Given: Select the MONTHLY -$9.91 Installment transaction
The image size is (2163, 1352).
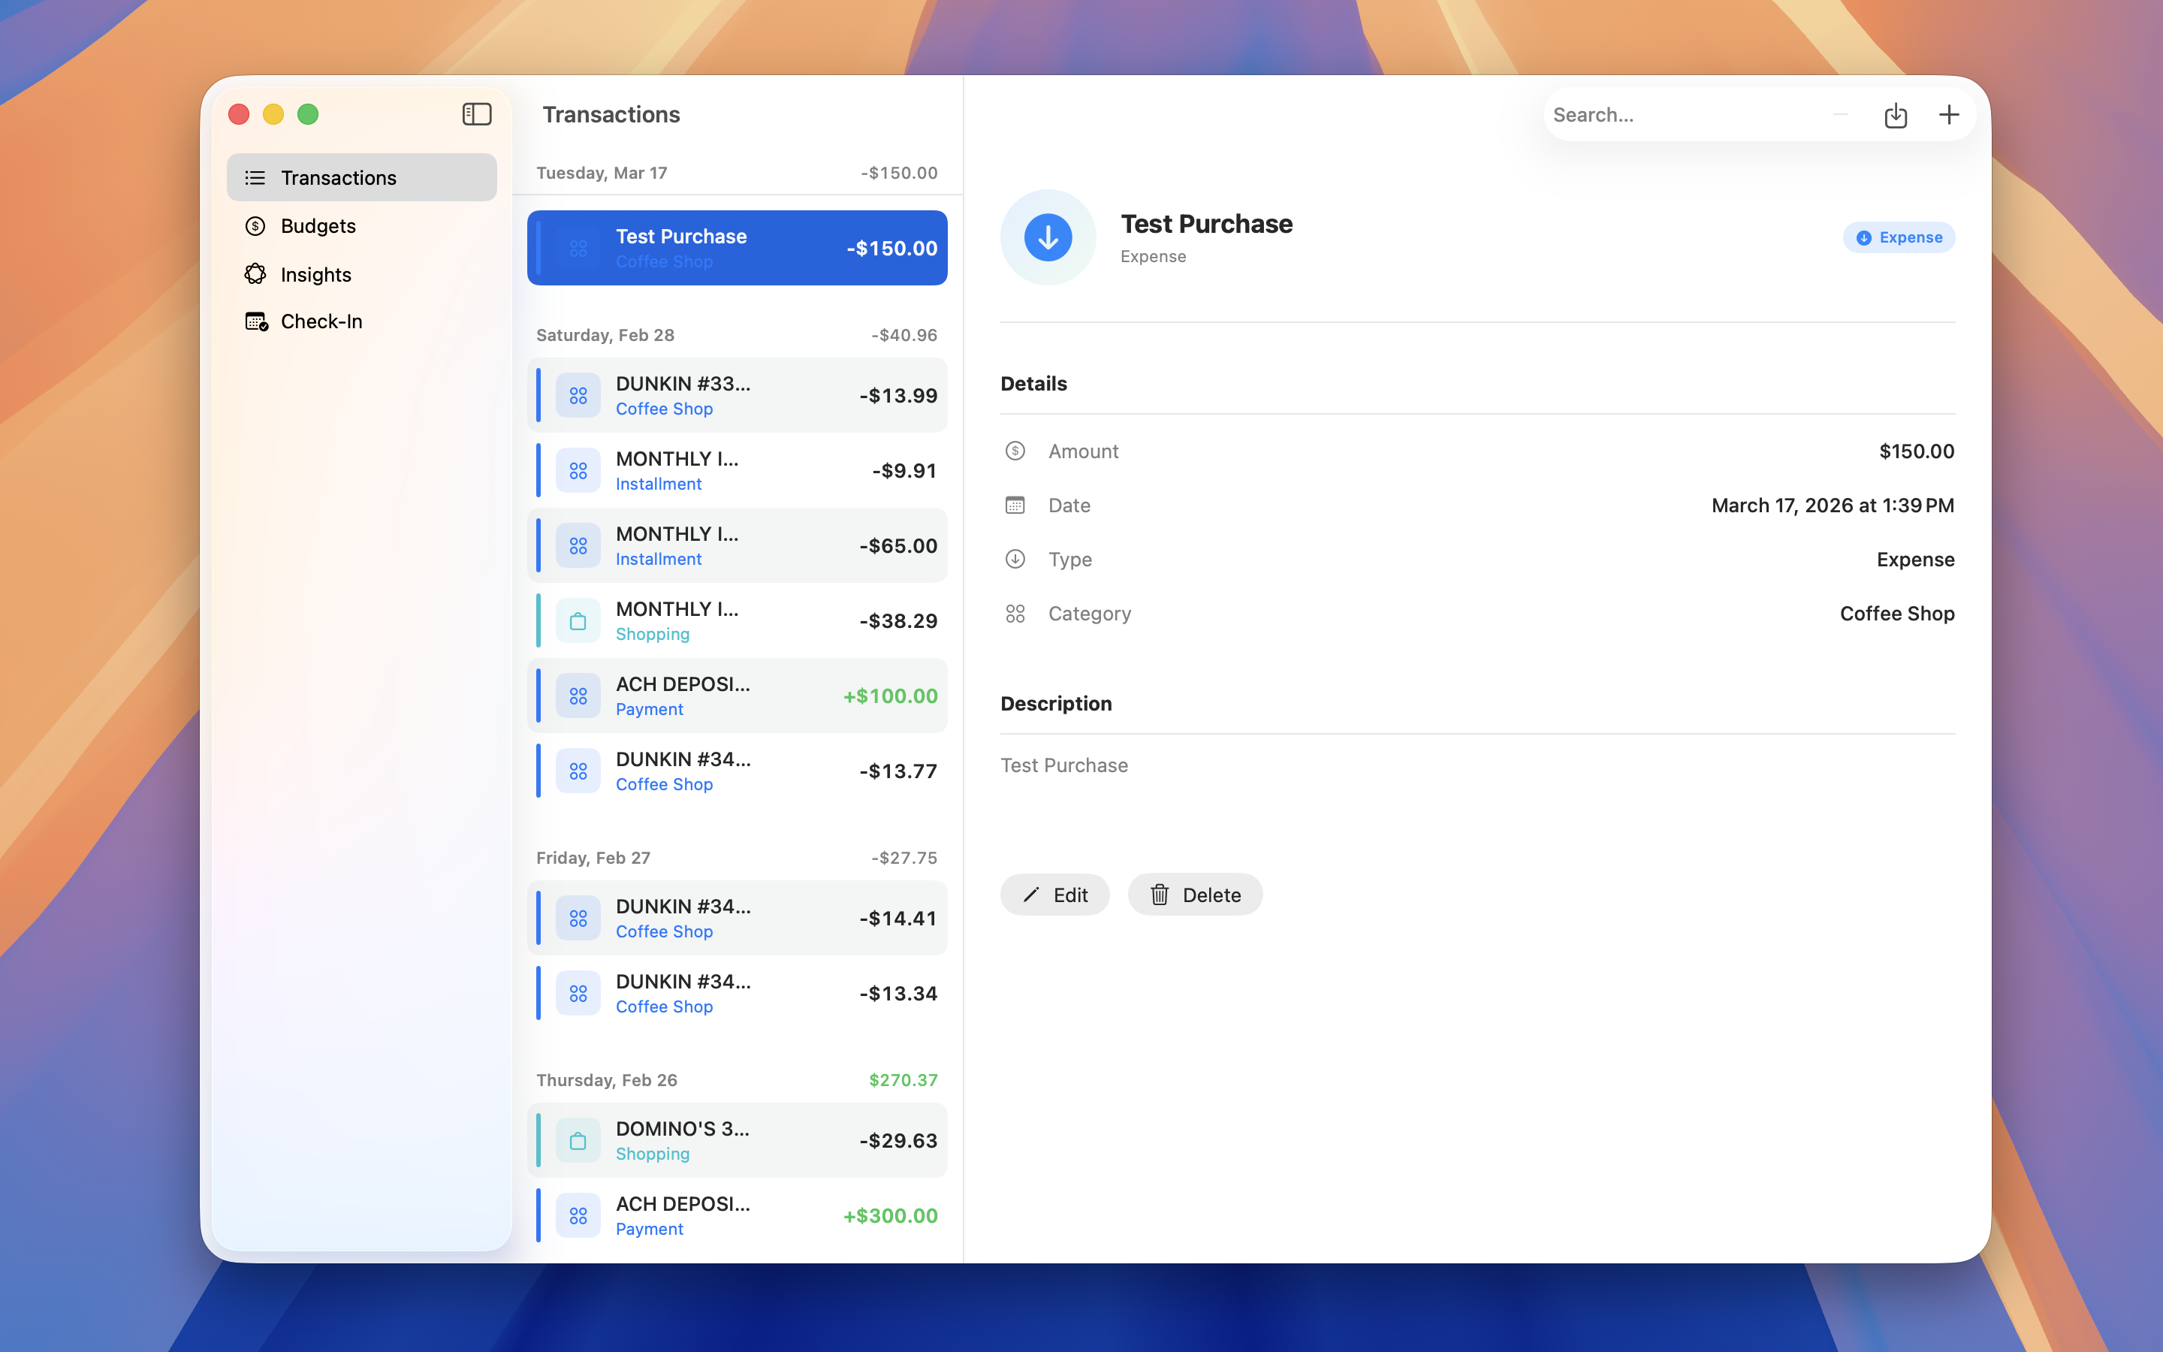Looking at the screenshot, I should coord(737,470).
